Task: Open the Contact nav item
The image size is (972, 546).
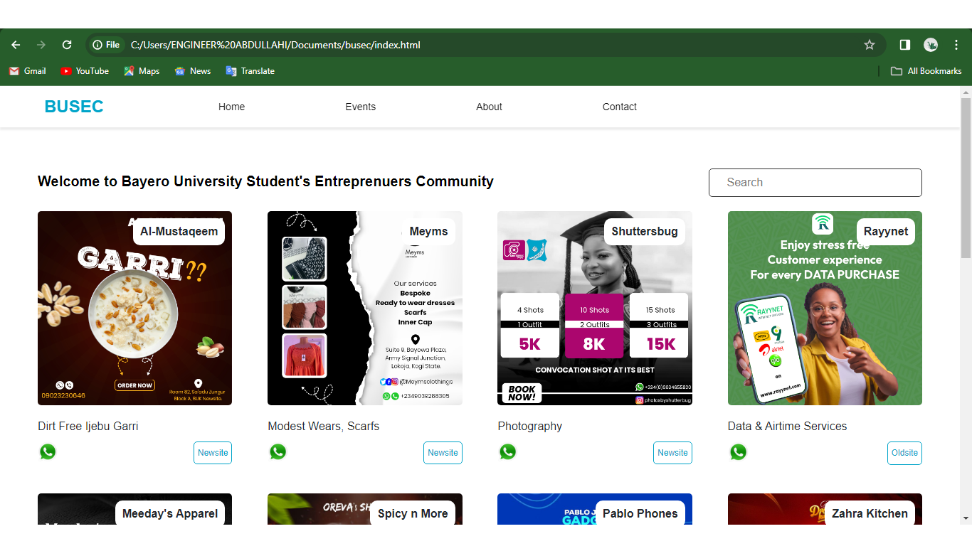Action: (x=620, y=107)
